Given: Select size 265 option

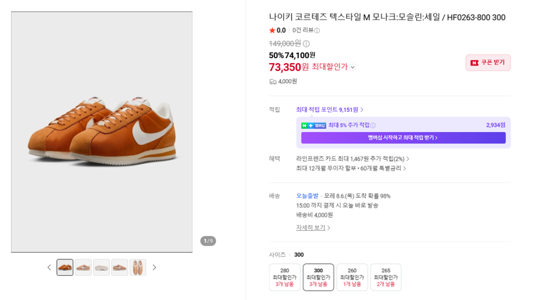Looking at the screenshot, I should 386,277.
